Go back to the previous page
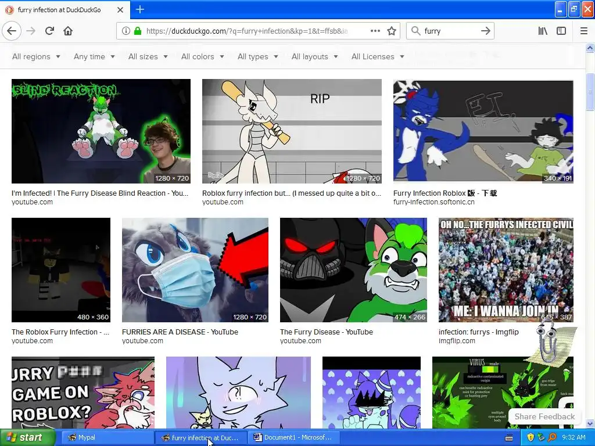The image size is (595, 446). 12,31
